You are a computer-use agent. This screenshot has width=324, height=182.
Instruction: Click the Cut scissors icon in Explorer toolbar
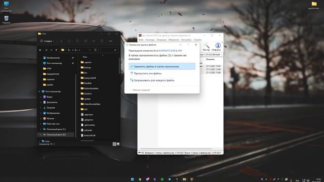(x=61, y=41)
